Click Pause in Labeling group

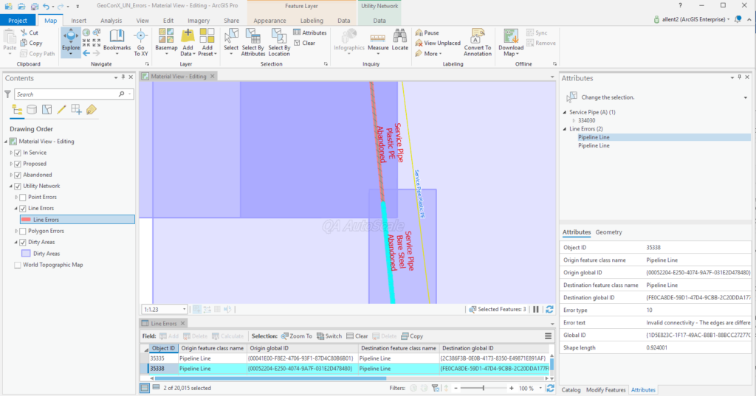coord(427,32)
